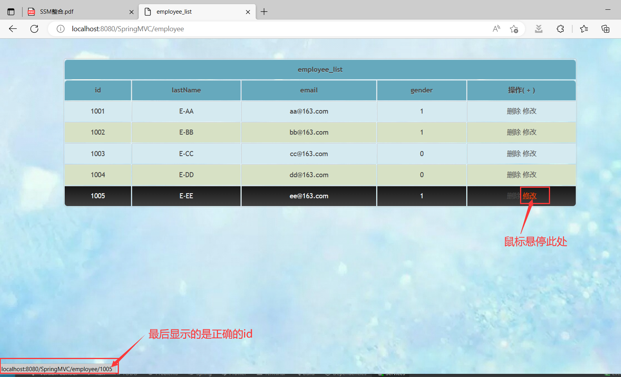Click the email ee@163.com
621x377 pixels.
coord(309,196)
